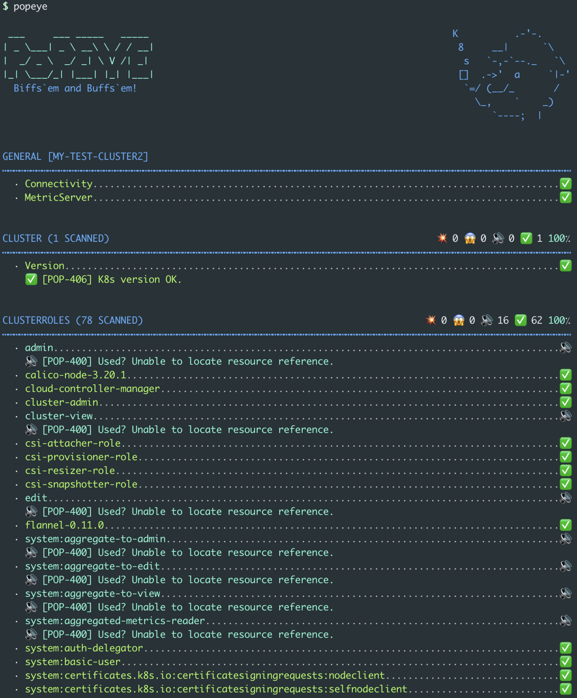Click the csi-snapshotter-role entry
Screen dimensions: 577x698
(81, 484)
